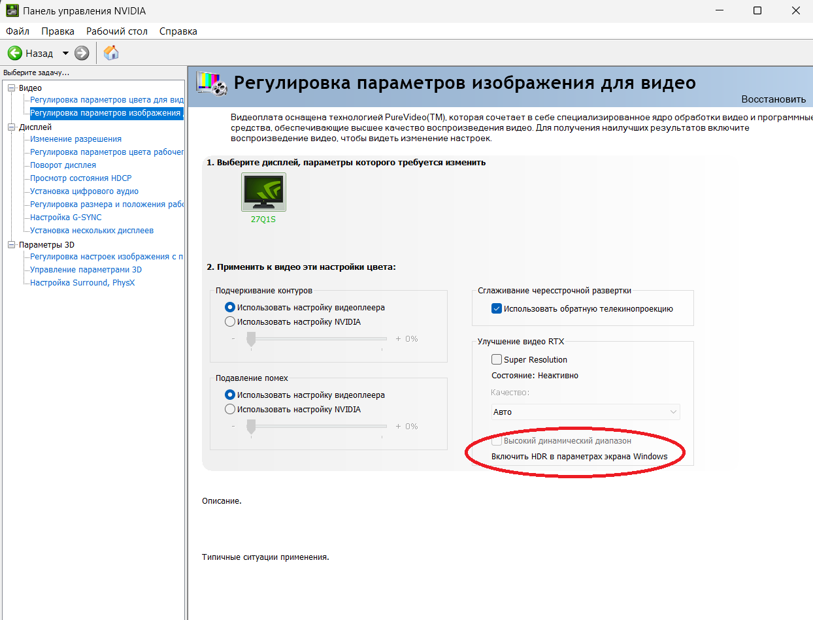The height and width of the screenshot is (620, 813).
Task: Click the Состояние: Неактивно status text
Action: (x=535, y=375)
